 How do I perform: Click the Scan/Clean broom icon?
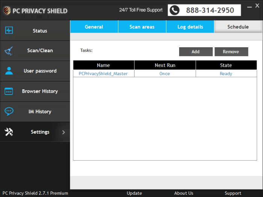click(x=9, y=51)
